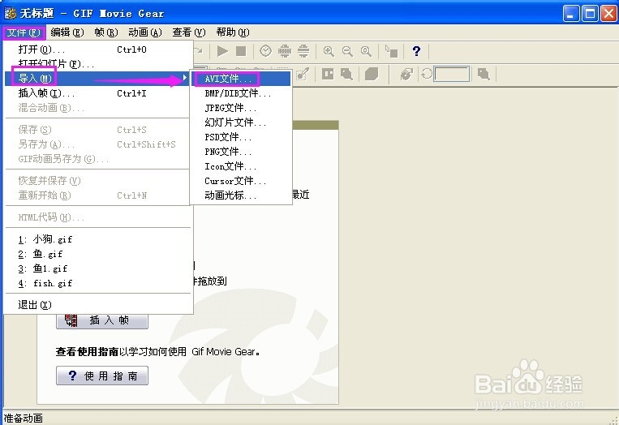619x425 pixels.
Task: Click 恢复并保存(V) menu entry
Action: coord(98,181)
